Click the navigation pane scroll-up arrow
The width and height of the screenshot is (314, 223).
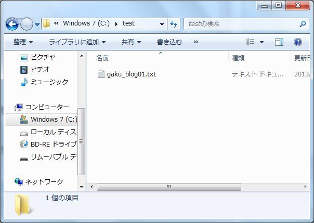(x=82, y=56)
